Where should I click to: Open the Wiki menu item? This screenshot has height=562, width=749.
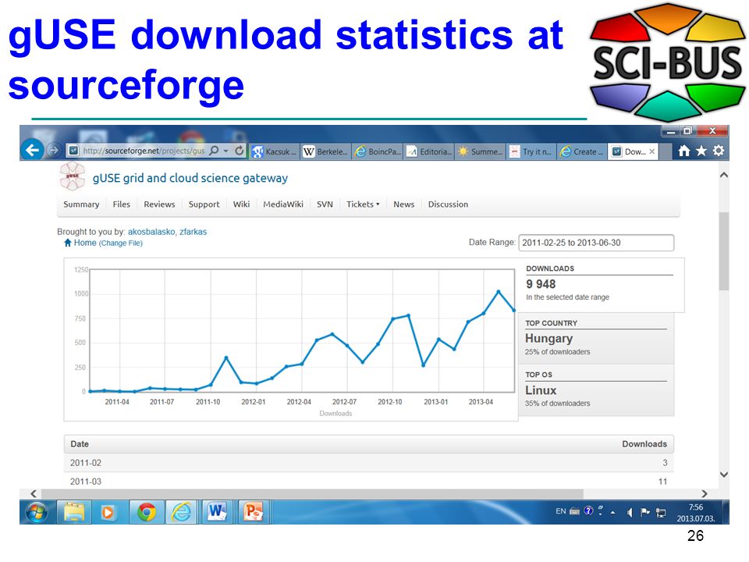click(x=241, y=204)
